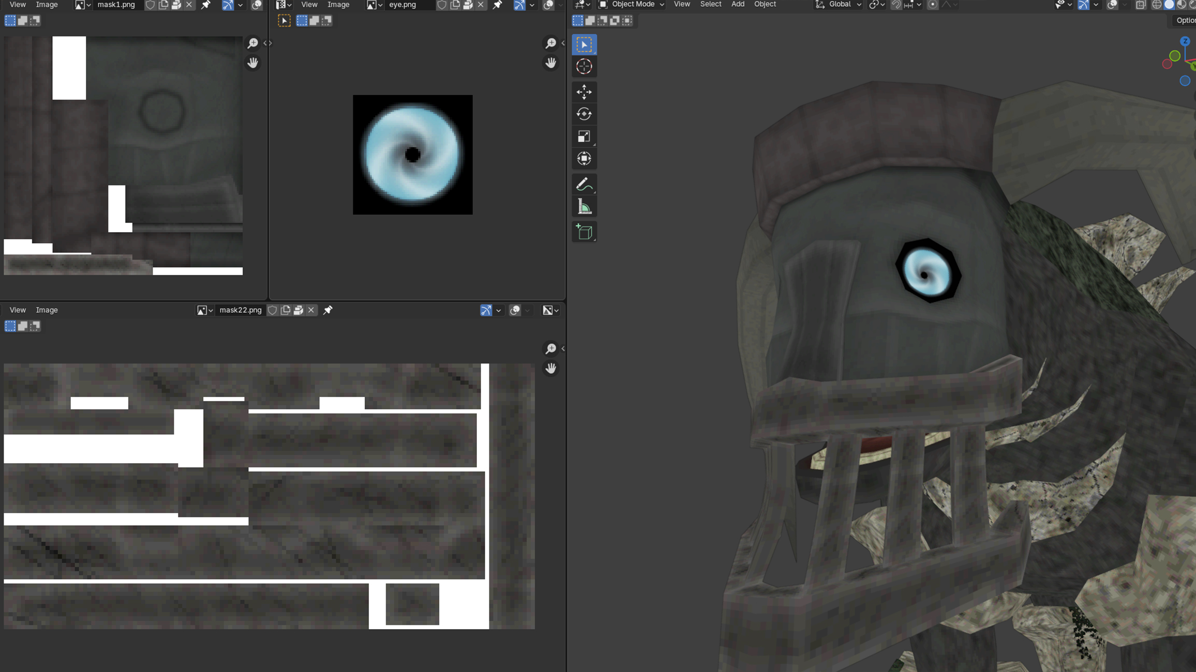Choose the Scale tool

coord(584,136)
